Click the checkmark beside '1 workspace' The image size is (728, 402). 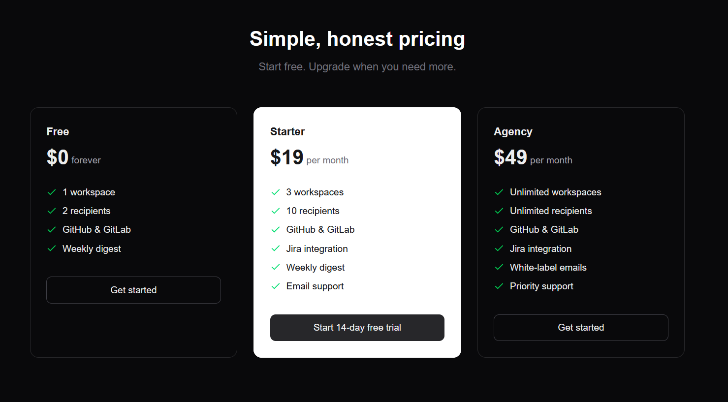52,192
